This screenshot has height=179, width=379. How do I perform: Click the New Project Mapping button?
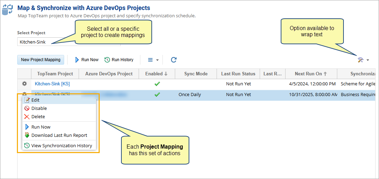[41, 59]
